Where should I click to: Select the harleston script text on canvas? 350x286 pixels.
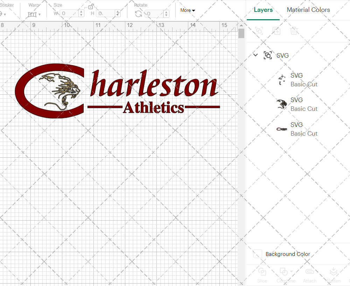[x=154, y=83]
